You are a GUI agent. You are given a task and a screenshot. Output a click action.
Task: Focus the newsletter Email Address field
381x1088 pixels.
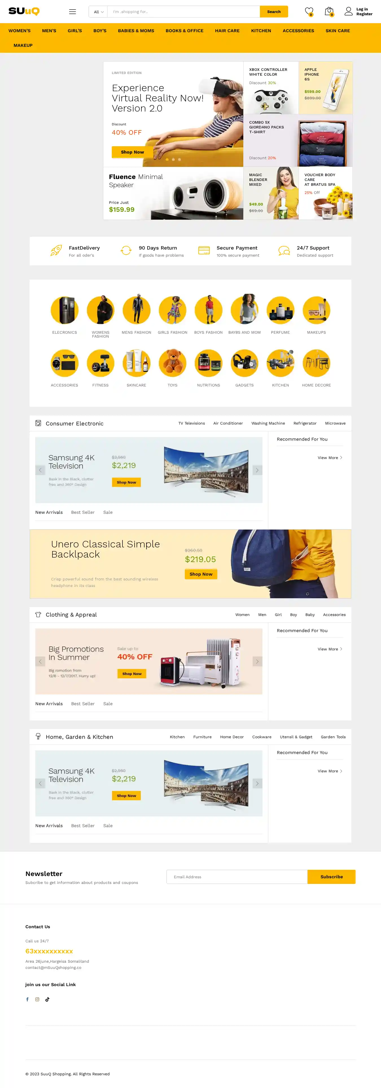tap(237, 877)
